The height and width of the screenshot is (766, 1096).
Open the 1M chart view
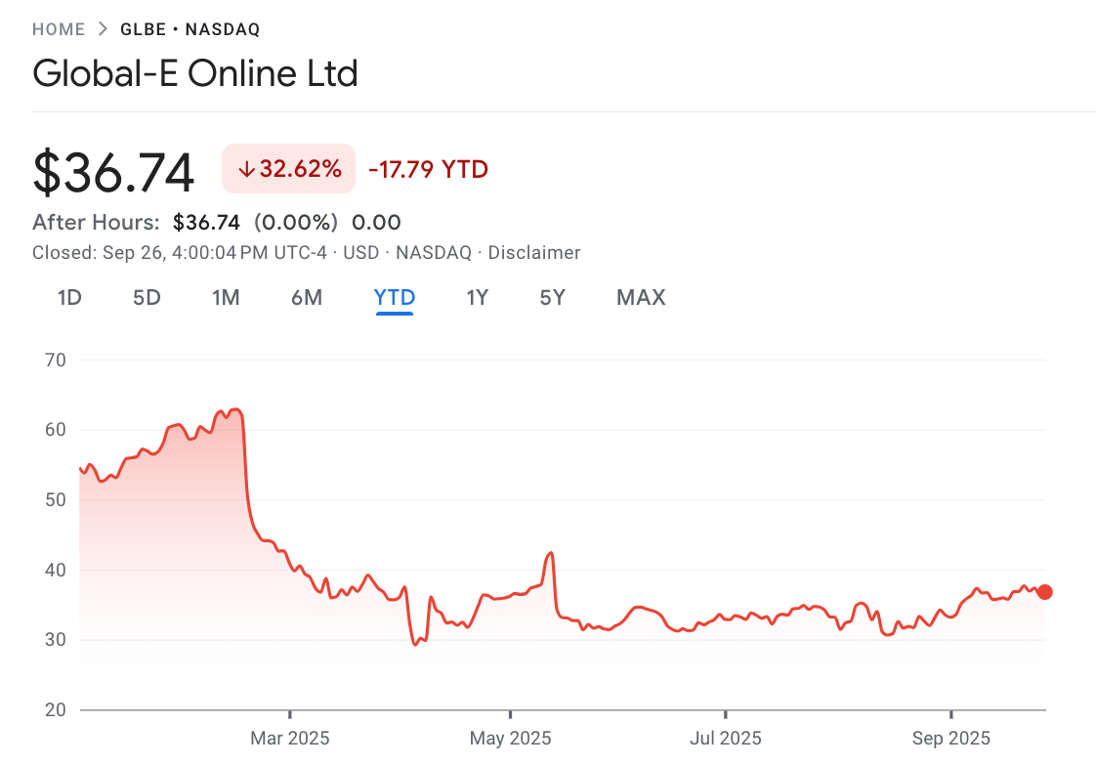pos(226,297)
